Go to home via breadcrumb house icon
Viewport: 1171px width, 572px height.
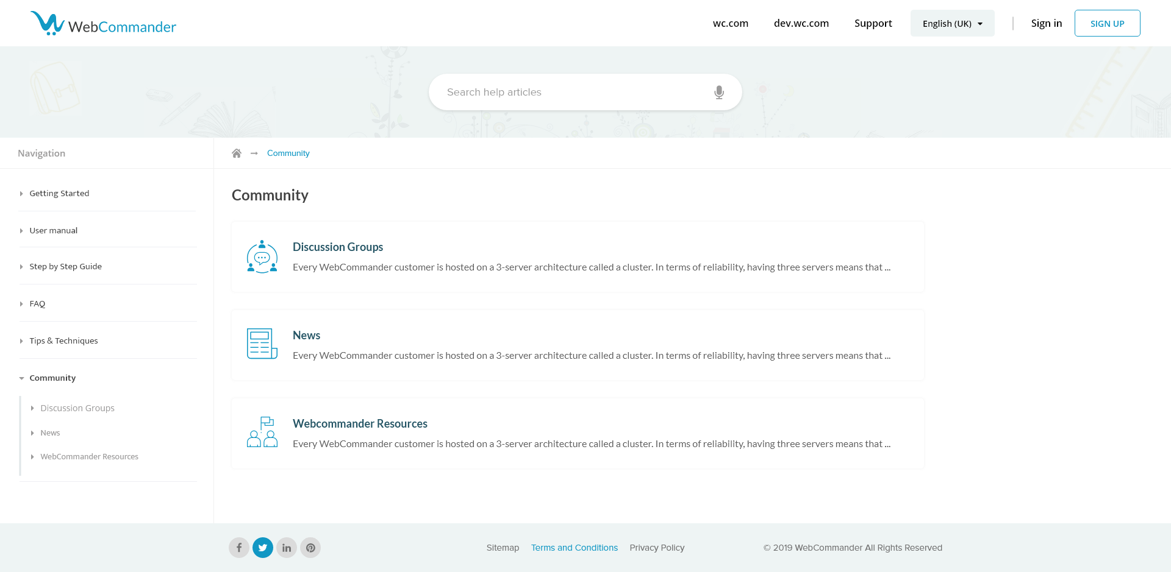(237, 154)
